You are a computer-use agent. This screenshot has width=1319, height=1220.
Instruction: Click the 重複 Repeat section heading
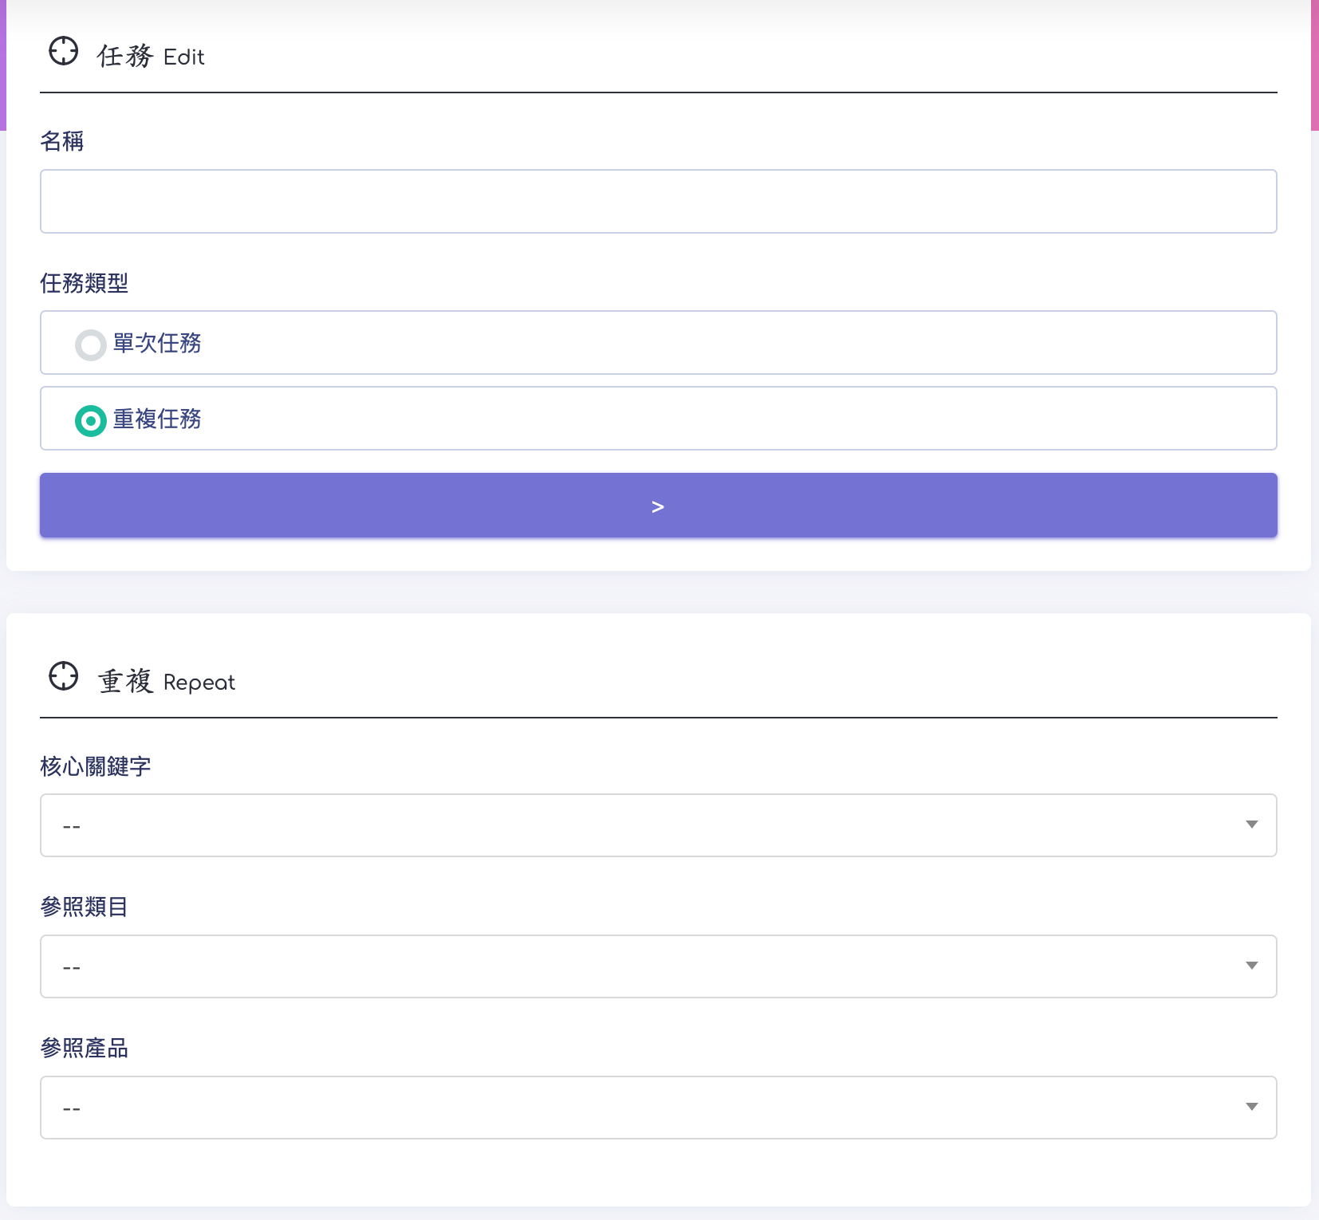166,682
